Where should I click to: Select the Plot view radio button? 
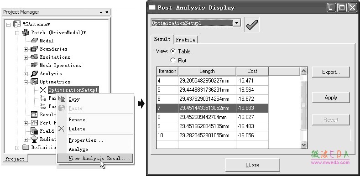[x=173, y=60]
